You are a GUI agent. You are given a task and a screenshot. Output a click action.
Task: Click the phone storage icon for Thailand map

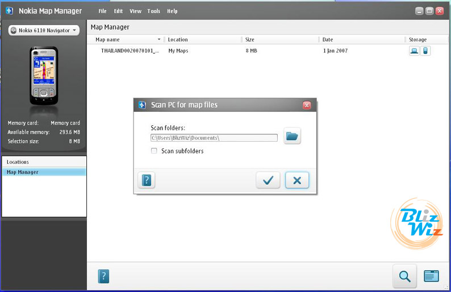(425, 51)
